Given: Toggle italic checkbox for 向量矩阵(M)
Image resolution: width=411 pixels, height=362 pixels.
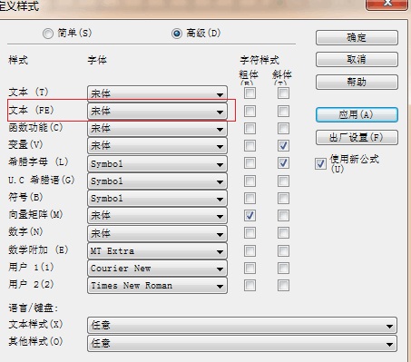Looking at the screenshot, I should coord(283,216).
